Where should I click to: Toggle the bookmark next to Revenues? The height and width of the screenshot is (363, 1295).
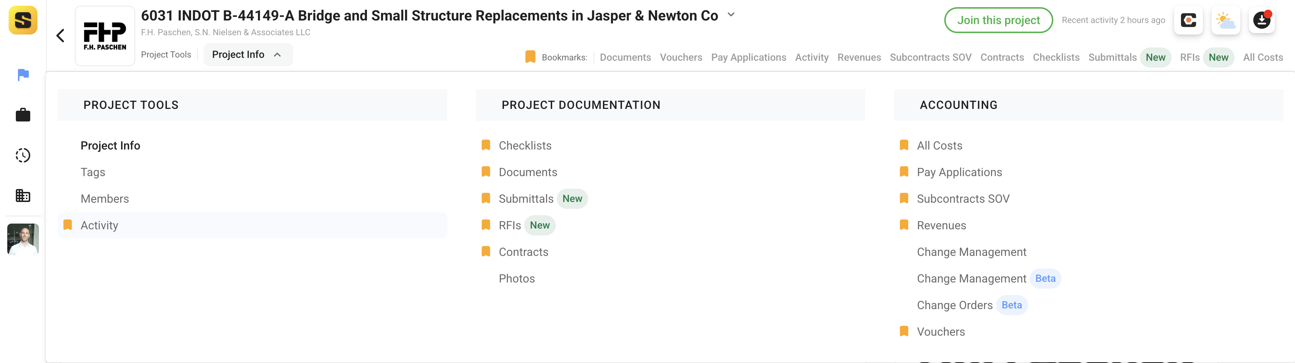coord(903,225)
